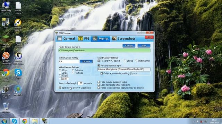Click View to open movies folder
The height and width of the screenshot is (124, 222).
[x=144, y=46]
